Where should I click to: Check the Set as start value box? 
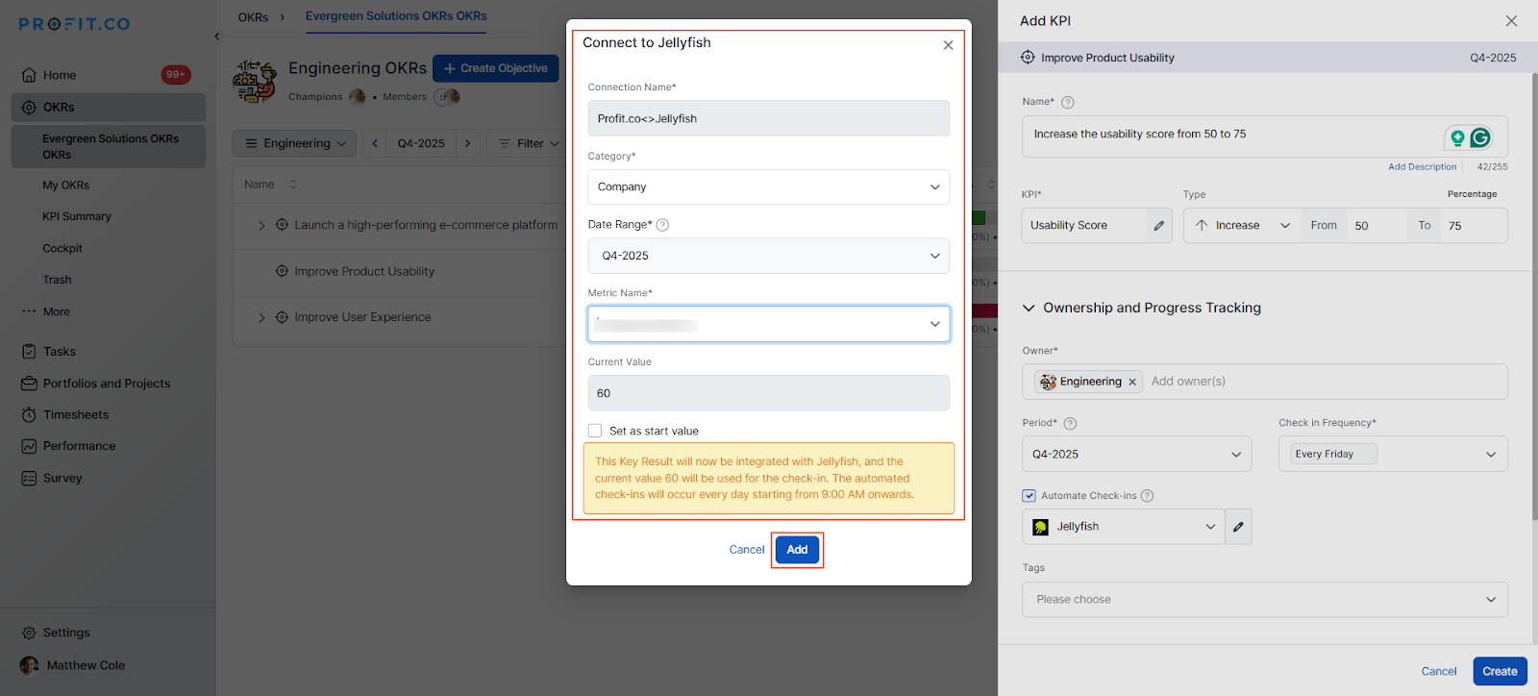pyautogui.click(x=595, y=431)
